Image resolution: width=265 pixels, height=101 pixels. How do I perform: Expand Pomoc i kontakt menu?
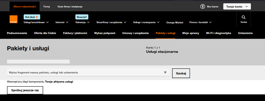coord(201,22)
